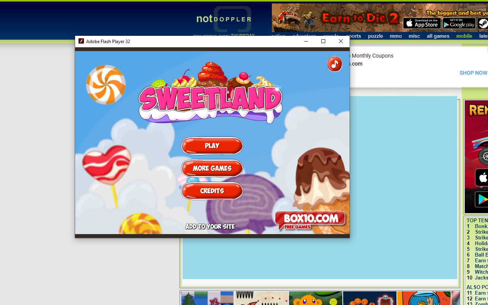The image size is (488, 305).
Task: Open the Get it on Google Play badge
Action: [459, 23]
